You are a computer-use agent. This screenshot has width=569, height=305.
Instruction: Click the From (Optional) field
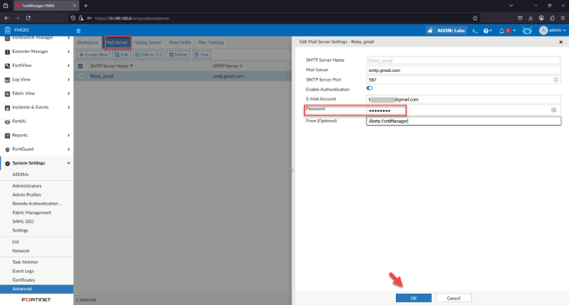[463, 121]
